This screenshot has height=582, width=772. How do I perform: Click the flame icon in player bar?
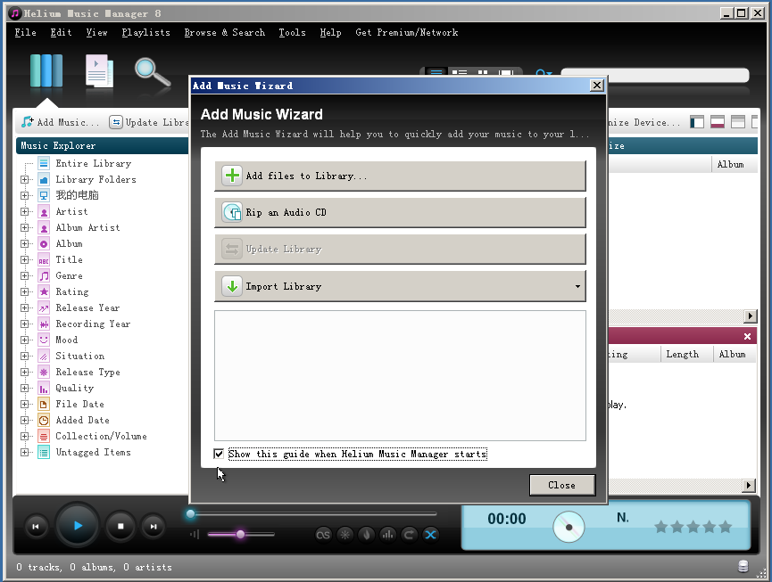click(366, 535)
